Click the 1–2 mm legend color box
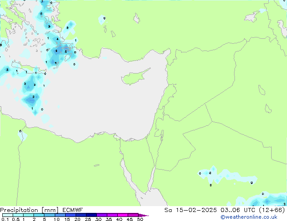Viewport: 287px width, 221px height. (x=29, y=215)
